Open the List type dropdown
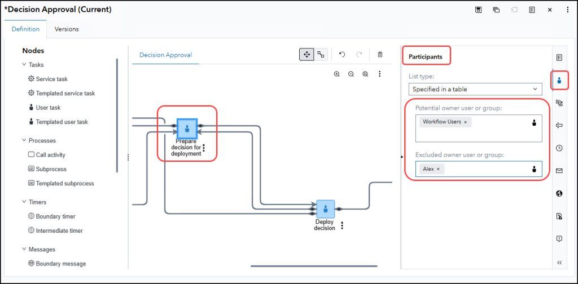Viewport: 578px width, 284px height. 475,89
